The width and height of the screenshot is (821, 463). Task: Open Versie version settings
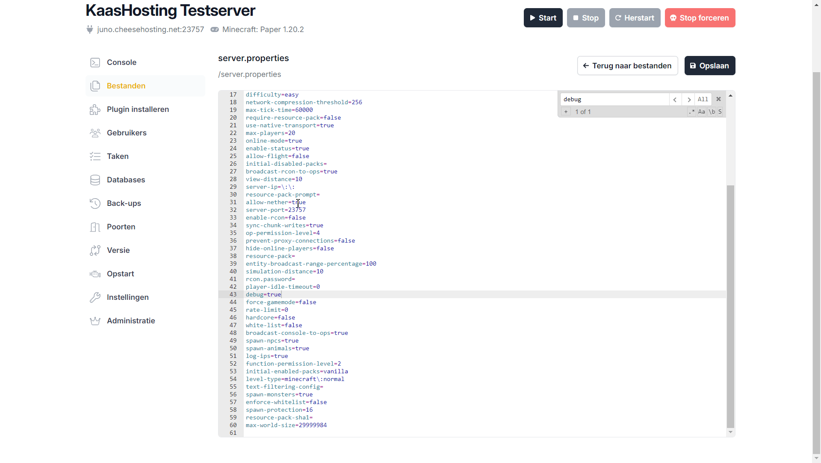118,250
